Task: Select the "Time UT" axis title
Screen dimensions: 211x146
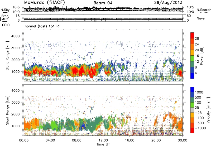Action: click(103, 144)
